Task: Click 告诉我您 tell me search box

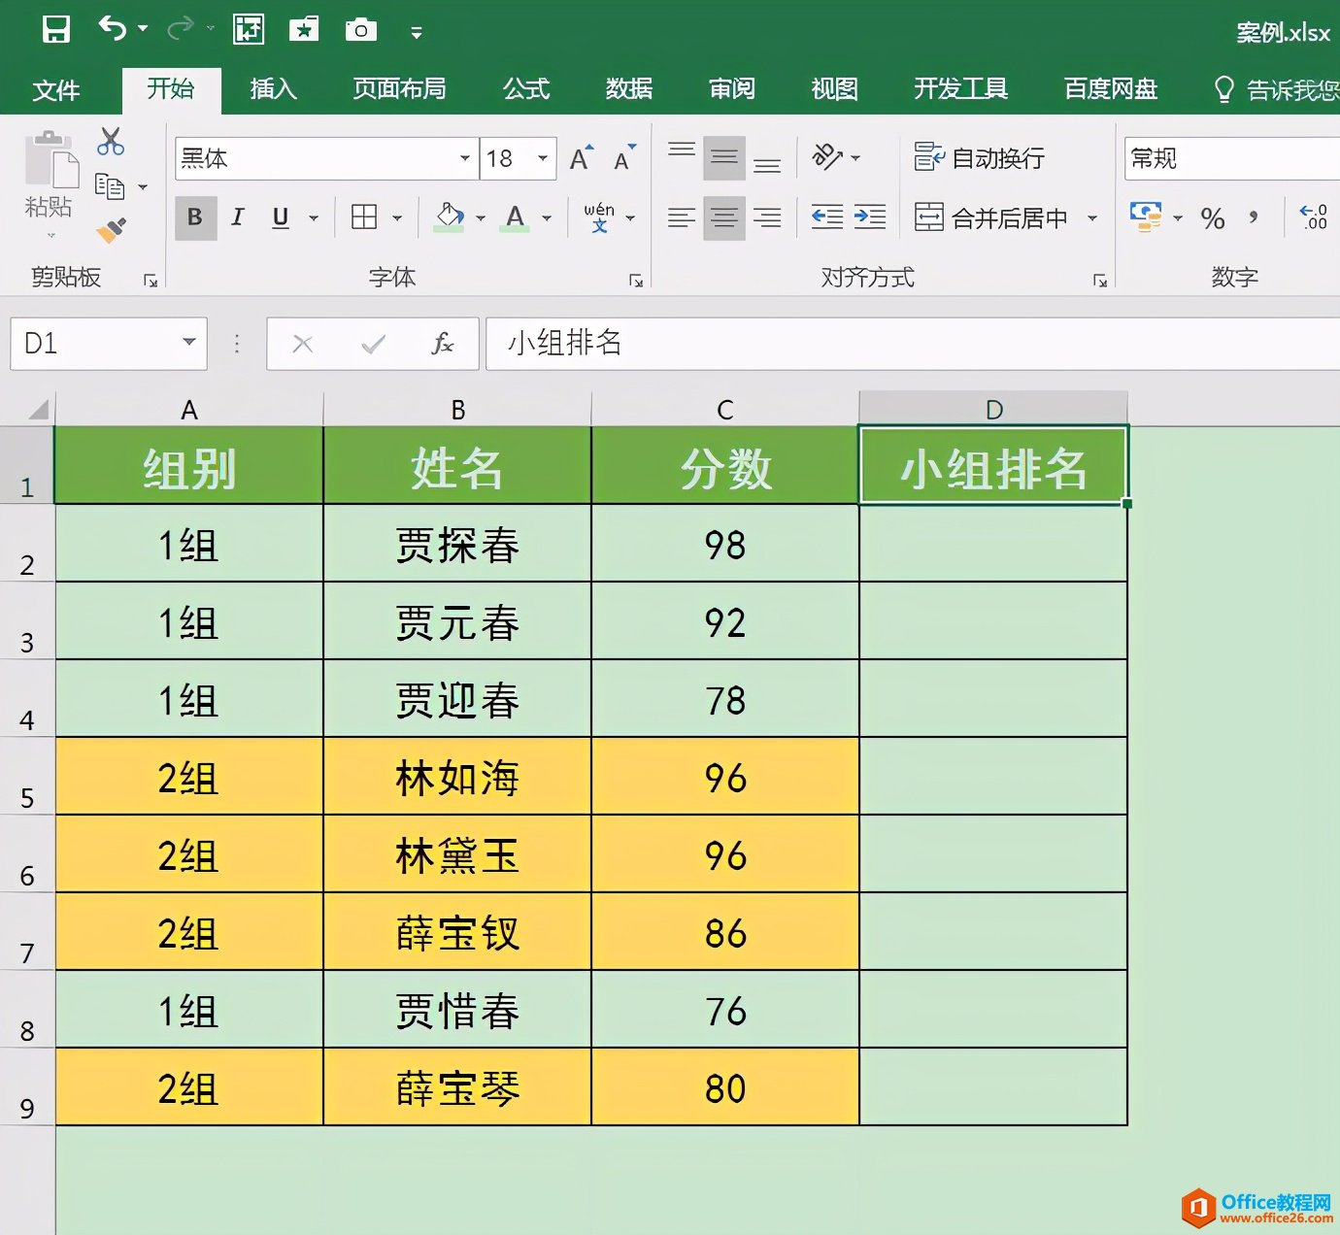Action: (1278, 90)
